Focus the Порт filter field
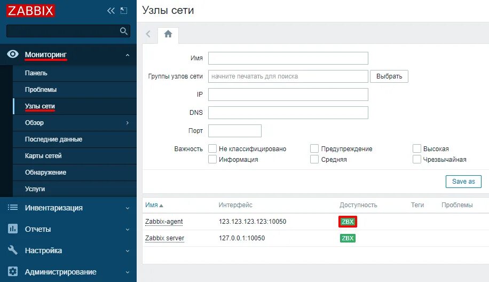This screenshot has width=489, height=282. tap(235, 131)
